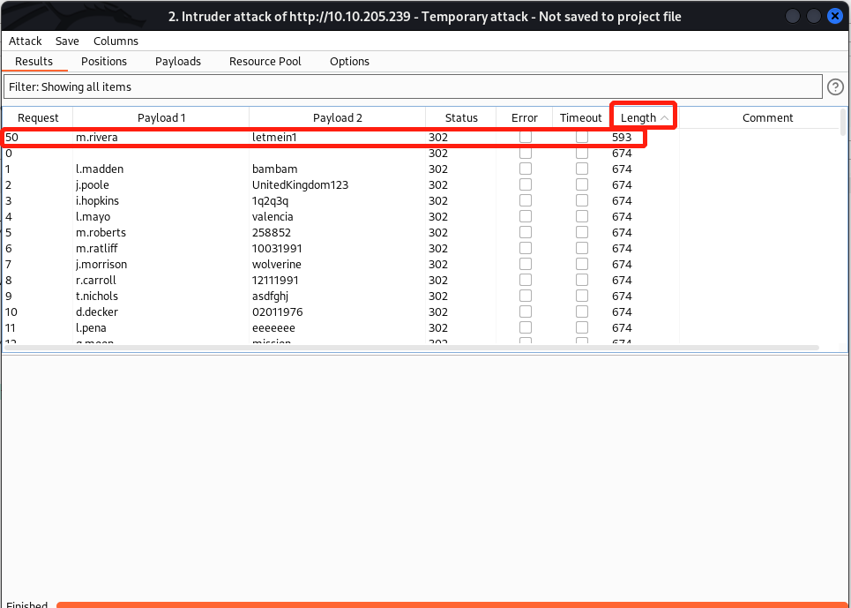Open the Options tab
This screenshot has width=851, height=608.
(x=349, y=62)
